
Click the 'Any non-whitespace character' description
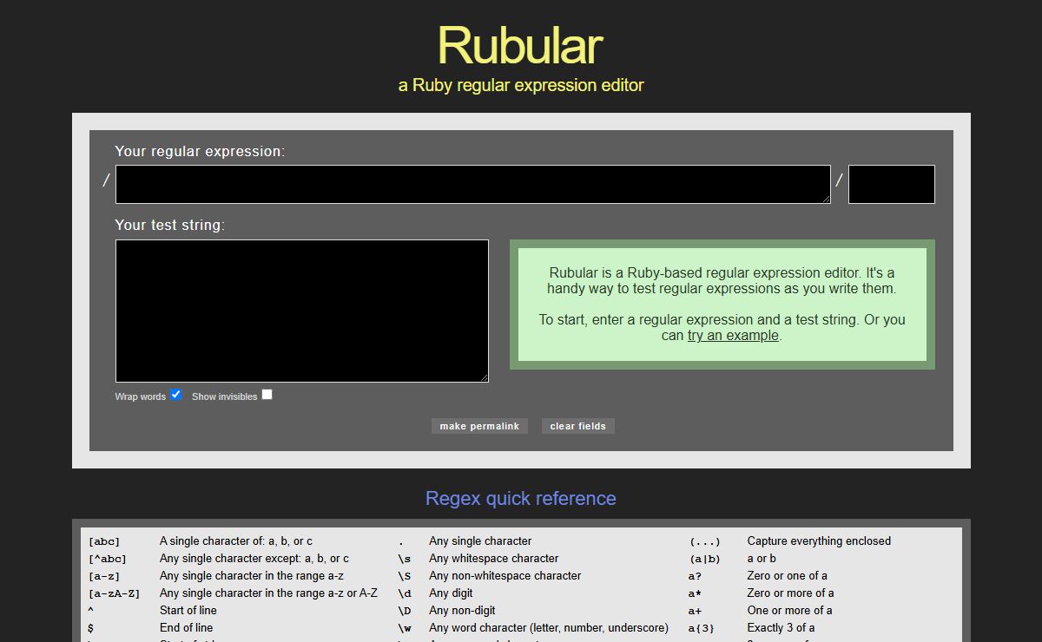505,576
